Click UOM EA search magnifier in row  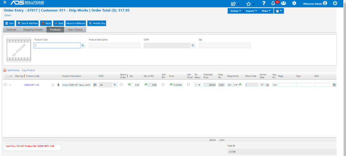[115, 85]
